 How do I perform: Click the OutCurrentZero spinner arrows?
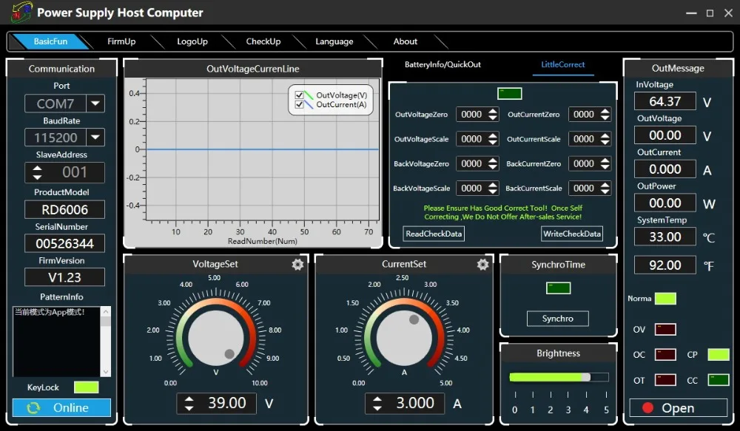coord(605,114)
